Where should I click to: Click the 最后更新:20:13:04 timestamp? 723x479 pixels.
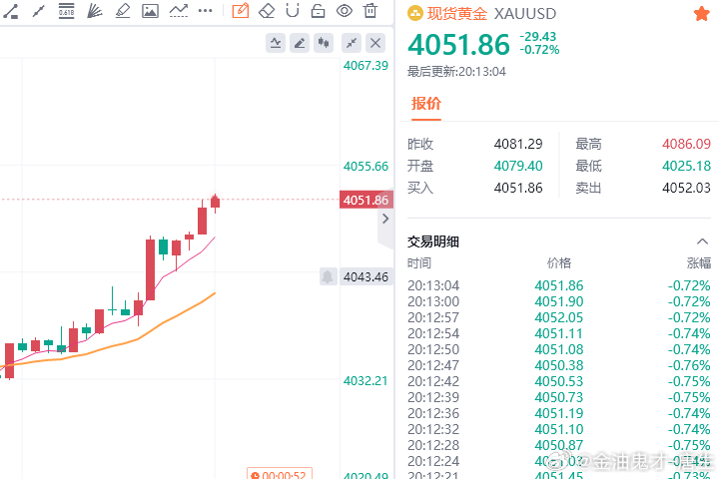456,72
